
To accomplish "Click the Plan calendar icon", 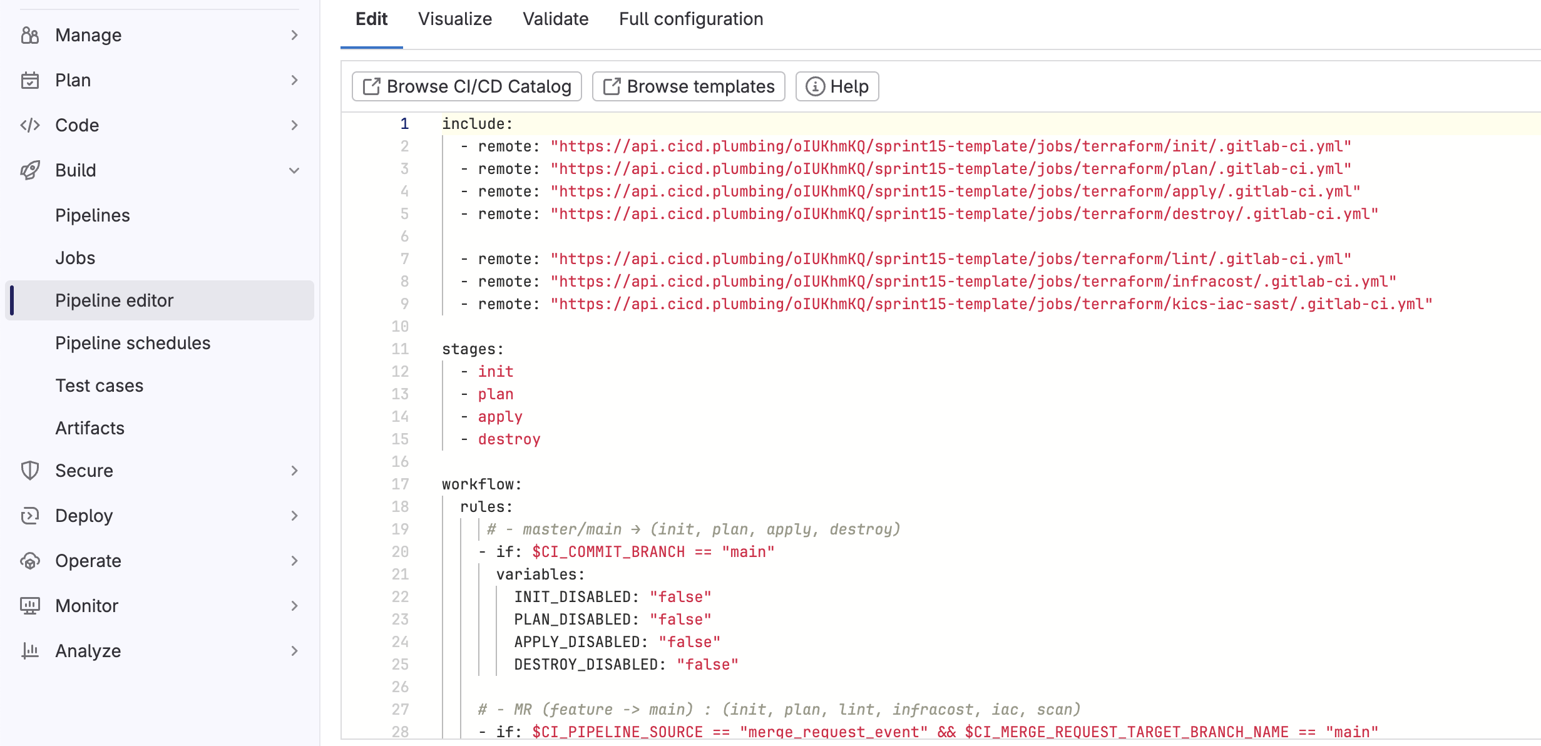I will 29,80.
